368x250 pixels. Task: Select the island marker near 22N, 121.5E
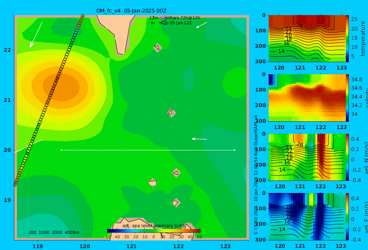click(158, 47)
